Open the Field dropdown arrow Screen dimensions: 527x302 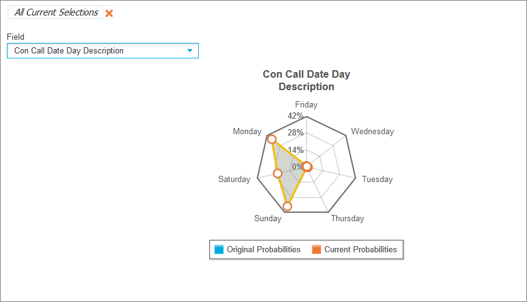pyautogui.click(x=190, y=51)
